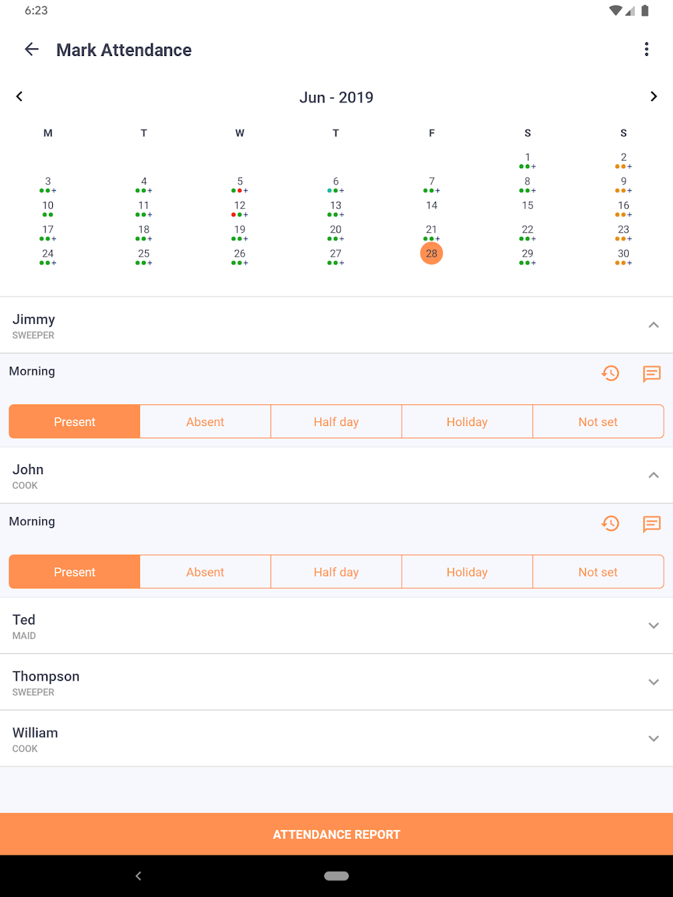
Task: Tap the back arrow in the top bar
Action: (31, 49)
